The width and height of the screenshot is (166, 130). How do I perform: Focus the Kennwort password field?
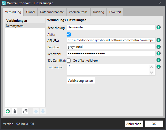click(x=111, y=53)
